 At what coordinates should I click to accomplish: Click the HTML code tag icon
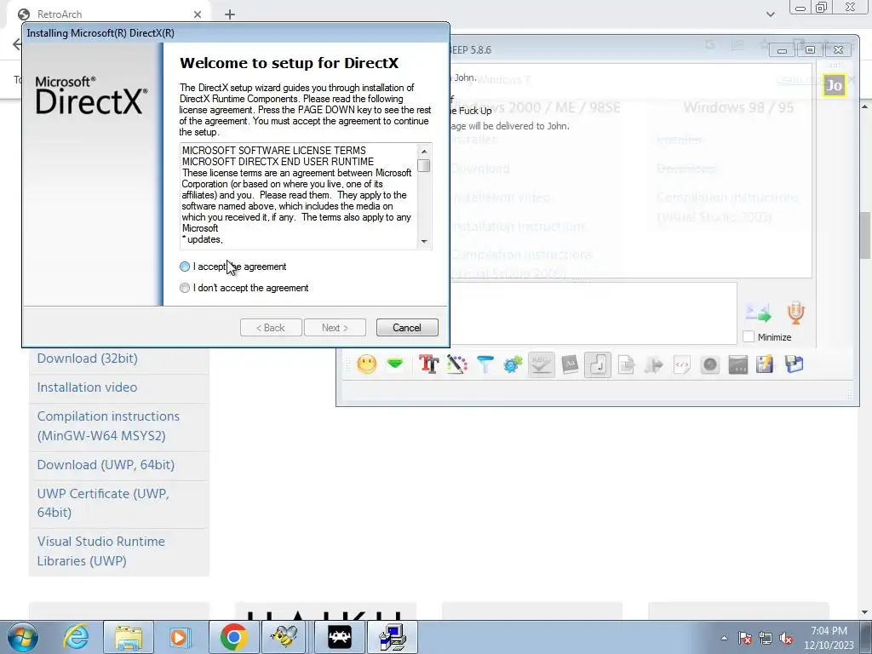pyautogui.click(x=682, y=364)
